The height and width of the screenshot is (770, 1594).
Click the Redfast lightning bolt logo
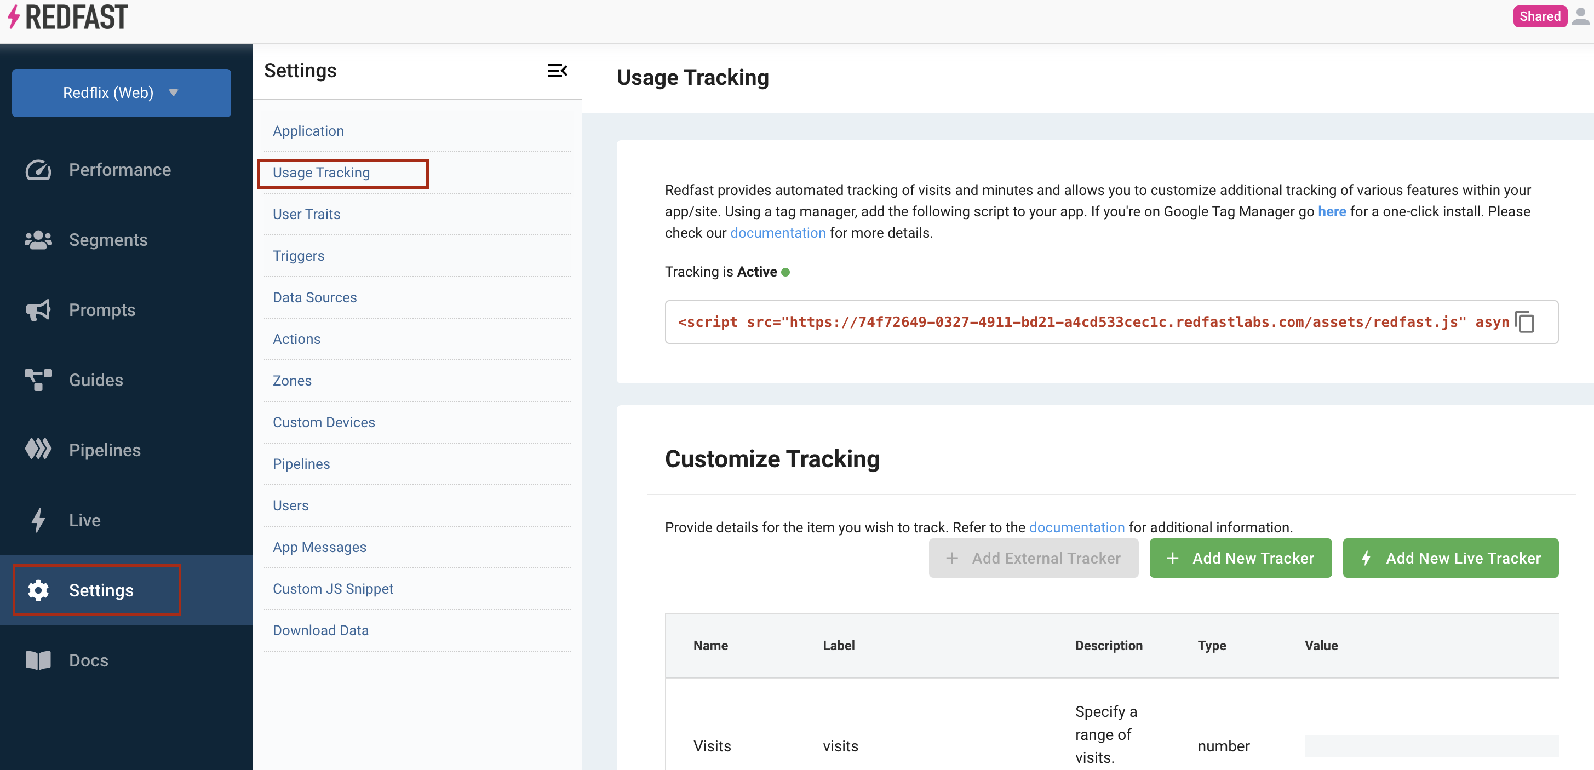14,16
